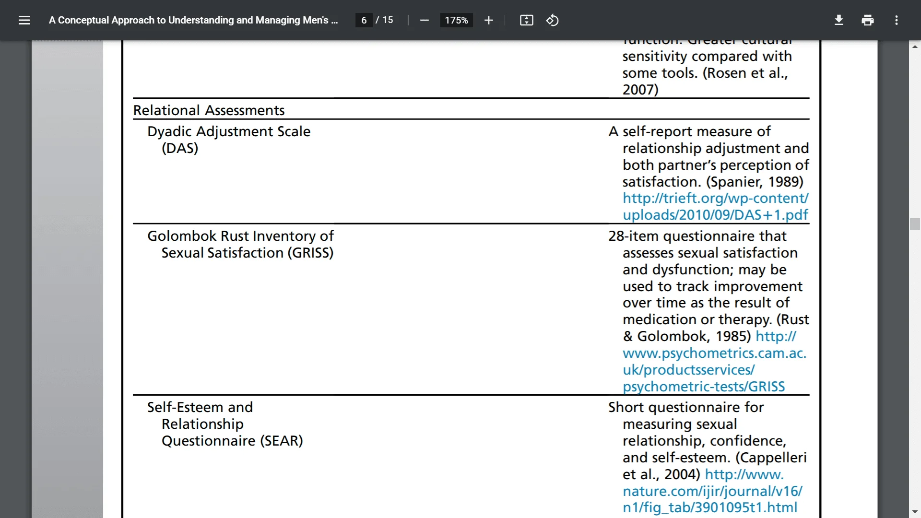Viewport: 921px width, 518px height.
Task: Follow the uploads/2010/09/DAS+1.pdf link line
Action: click(x=715, y=215)
